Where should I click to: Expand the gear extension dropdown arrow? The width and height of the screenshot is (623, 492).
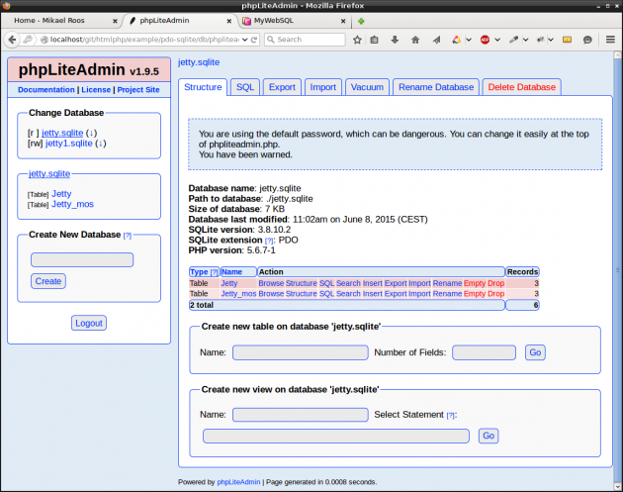[551, 40]
